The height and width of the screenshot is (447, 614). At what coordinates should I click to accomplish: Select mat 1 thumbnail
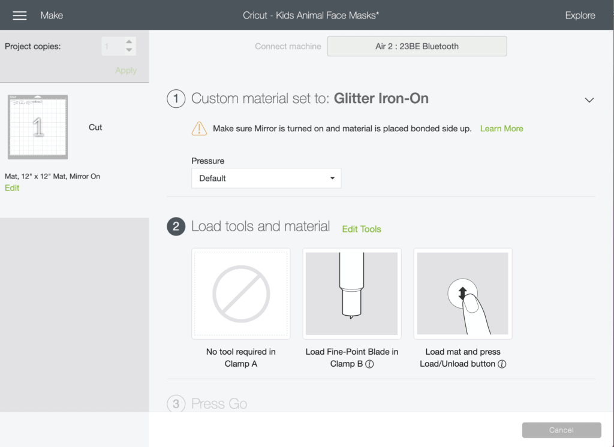click(x=38, y=127)
